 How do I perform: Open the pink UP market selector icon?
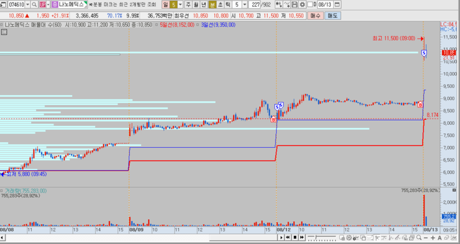pos(42,4)
